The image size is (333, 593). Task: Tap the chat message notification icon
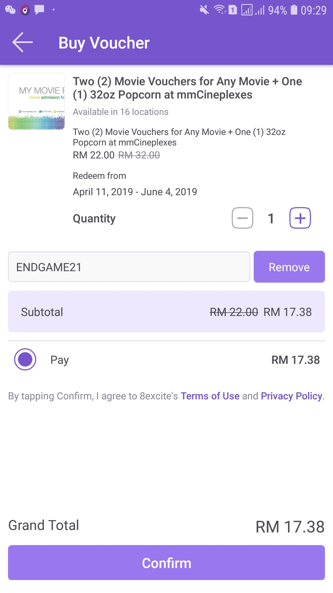click(39, 10)
